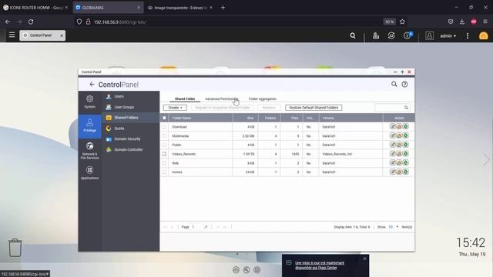
Task: Open the Firefox downloads icon
Action: coord(462,22)
